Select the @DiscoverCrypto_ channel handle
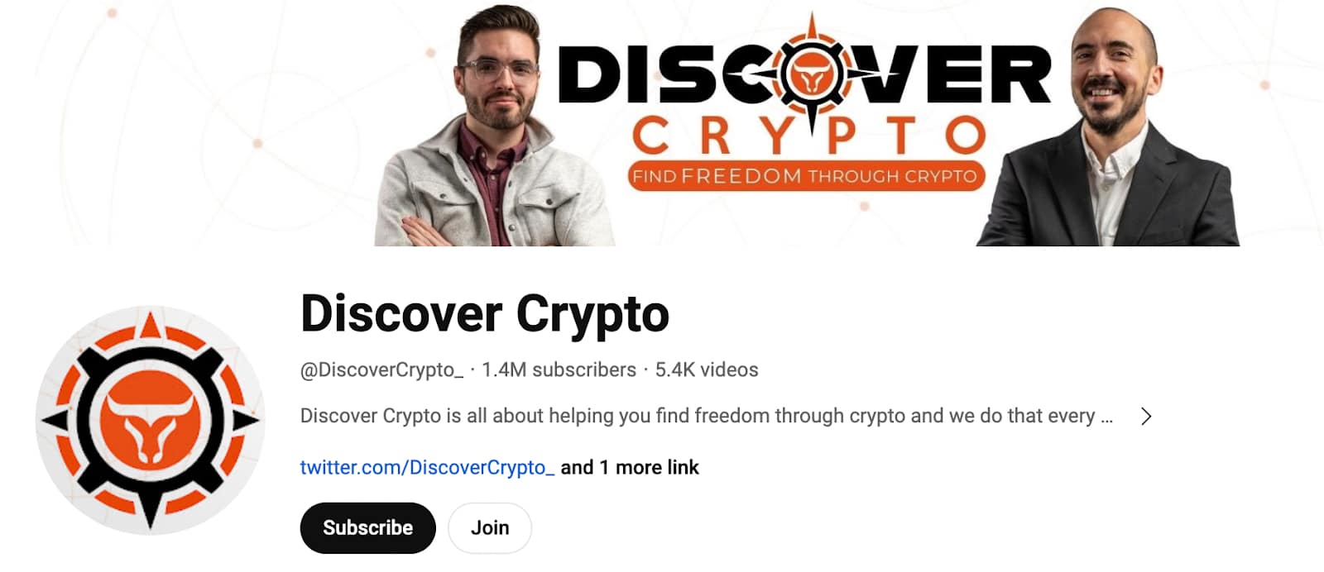 (x=381, y=369)
